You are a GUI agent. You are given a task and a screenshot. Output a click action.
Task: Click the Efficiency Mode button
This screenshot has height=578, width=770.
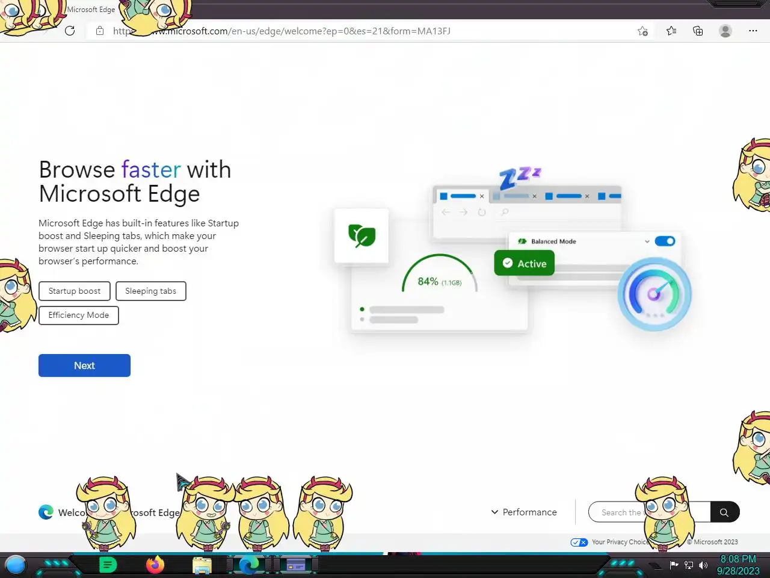[x=79, y=315]
